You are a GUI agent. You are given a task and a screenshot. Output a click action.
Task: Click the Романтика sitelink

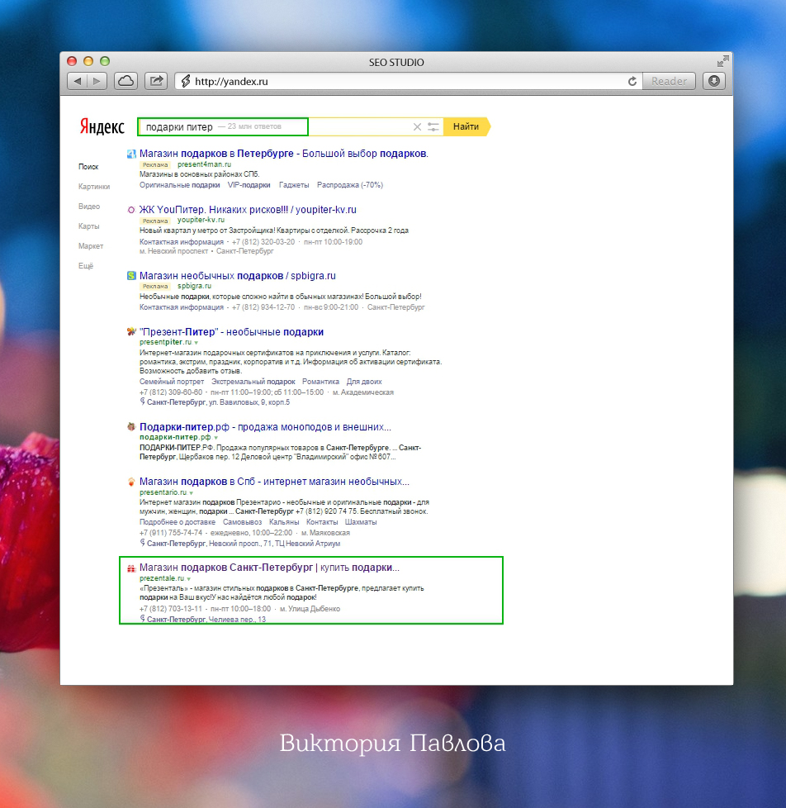point(321,382)
